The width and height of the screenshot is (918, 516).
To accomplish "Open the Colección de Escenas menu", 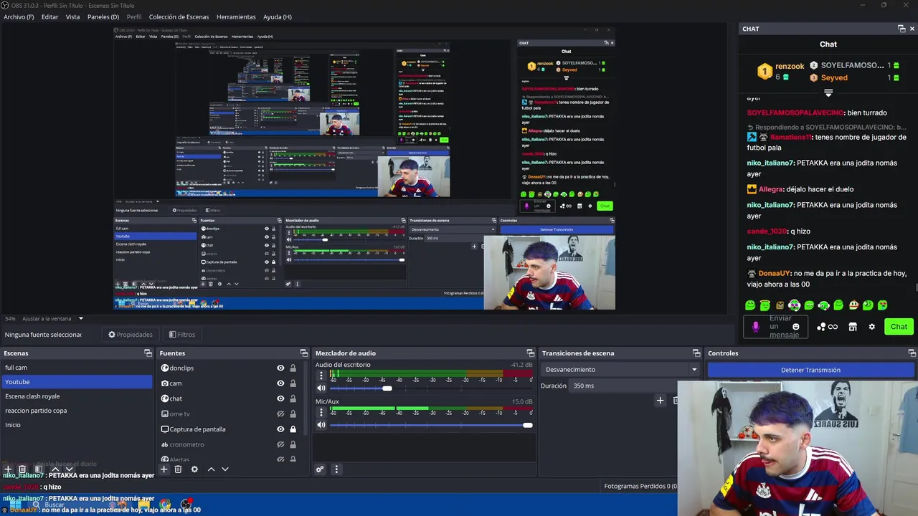I will (x=179, y=16).
